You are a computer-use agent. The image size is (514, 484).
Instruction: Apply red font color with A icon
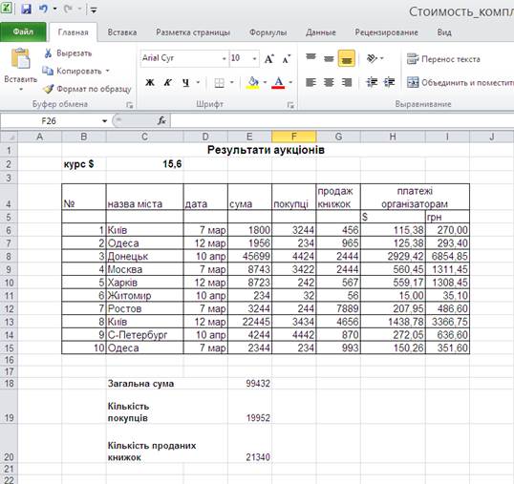point(278,83)
